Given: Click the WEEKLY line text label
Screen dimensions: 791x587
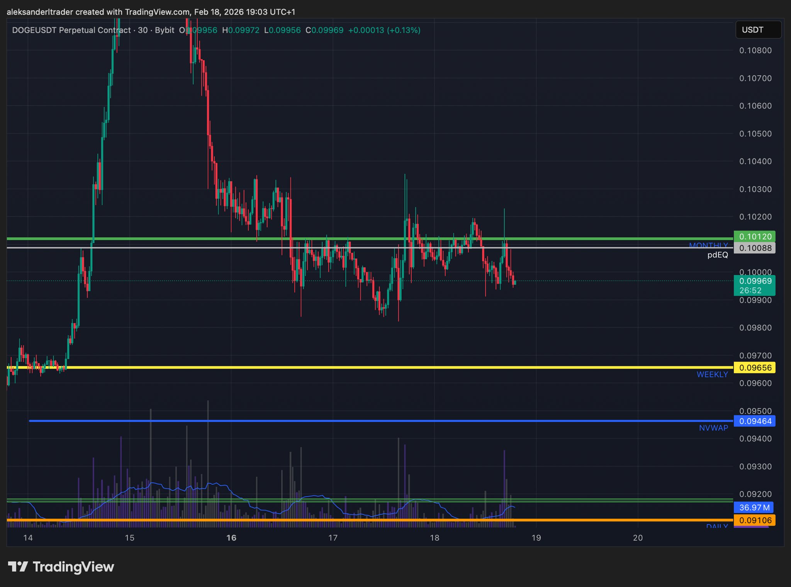Looking at the screenshot, I should [x=712, y=374].
